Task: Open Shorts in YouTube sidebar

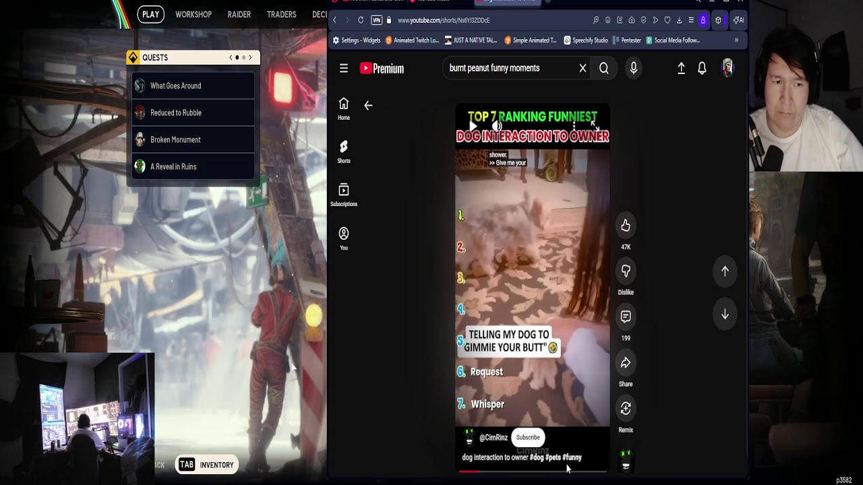Action: (344, 152)
